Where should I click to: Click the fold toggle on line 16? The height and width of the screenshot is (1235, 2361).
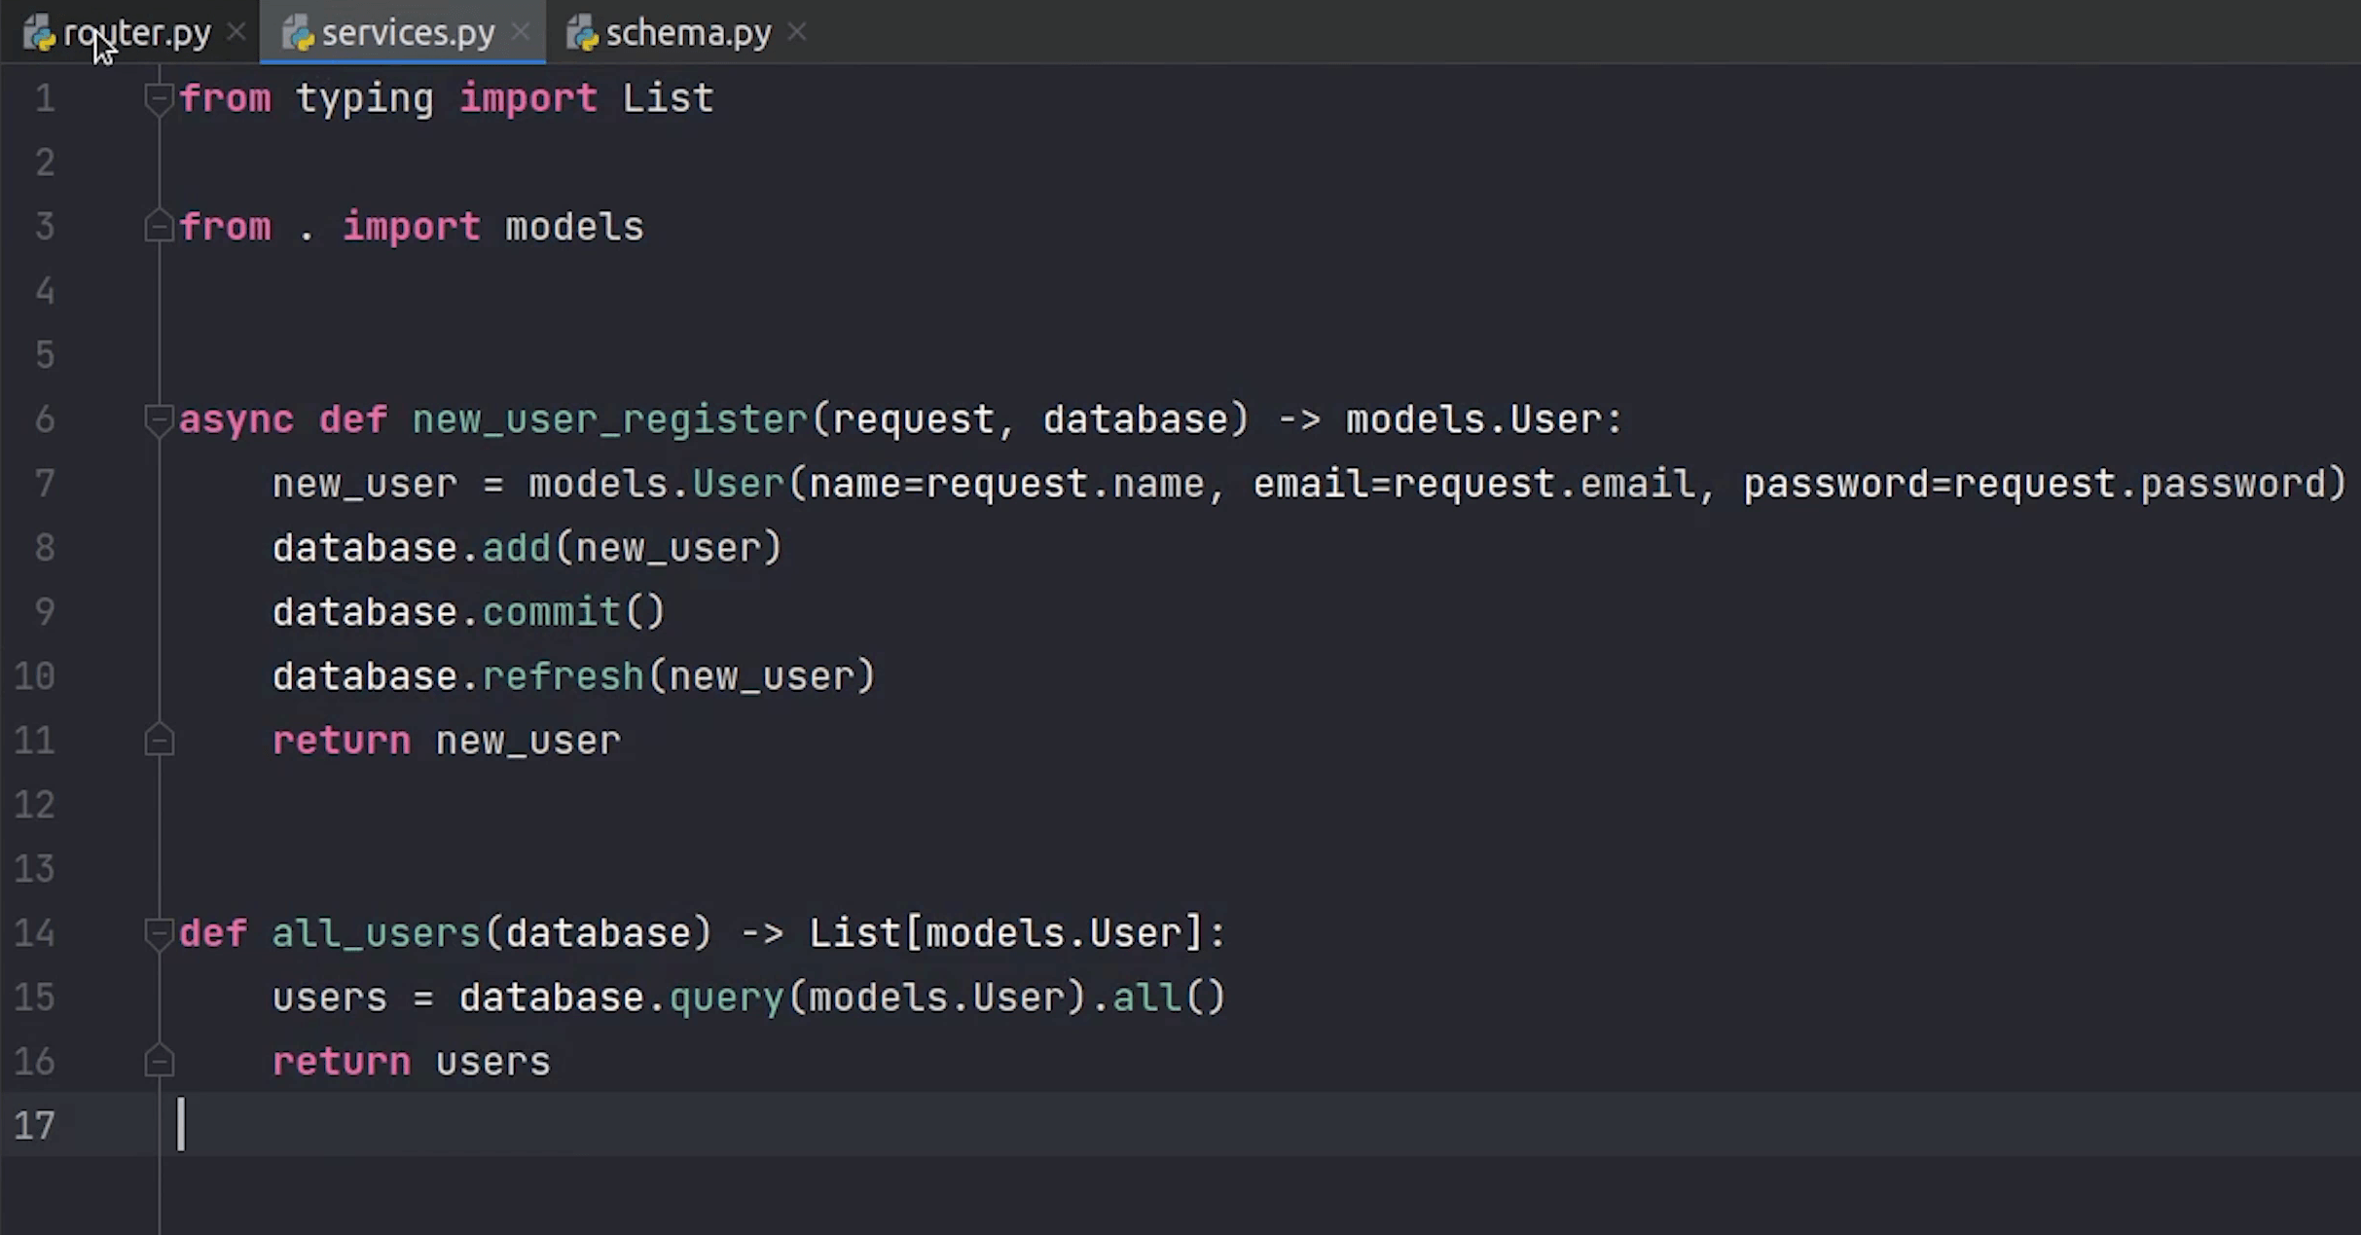tap(161, 1059)
